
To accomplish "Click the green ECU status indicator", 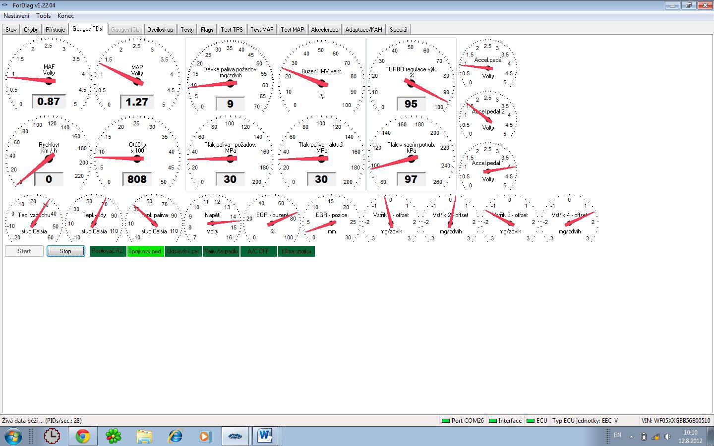I will coord(530,421).
